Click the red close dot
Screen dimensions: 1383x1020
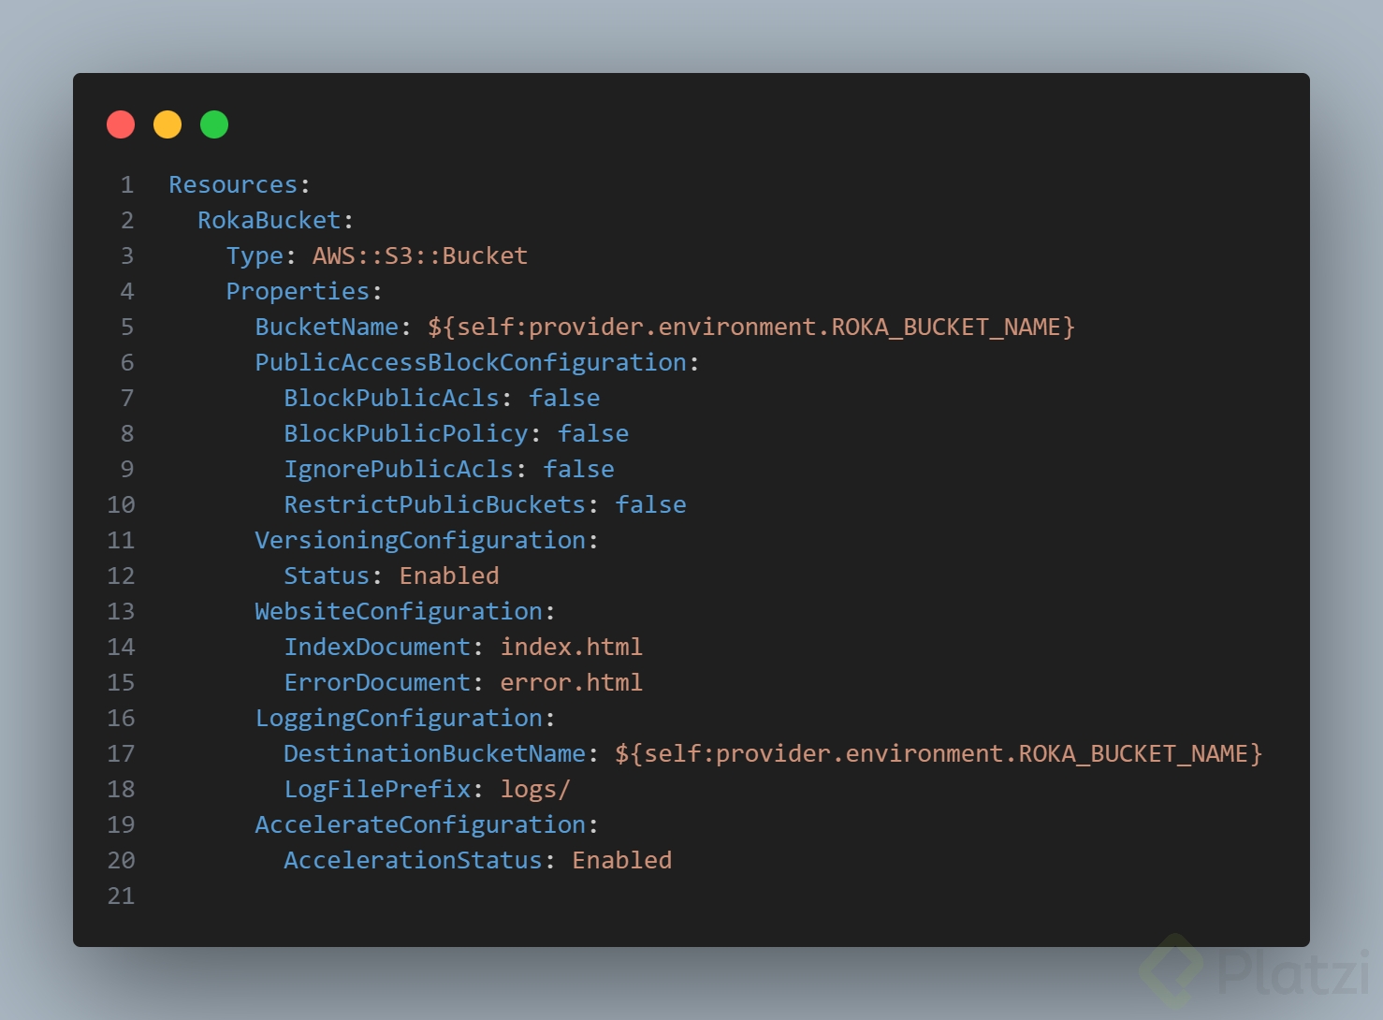coord(121,124)
